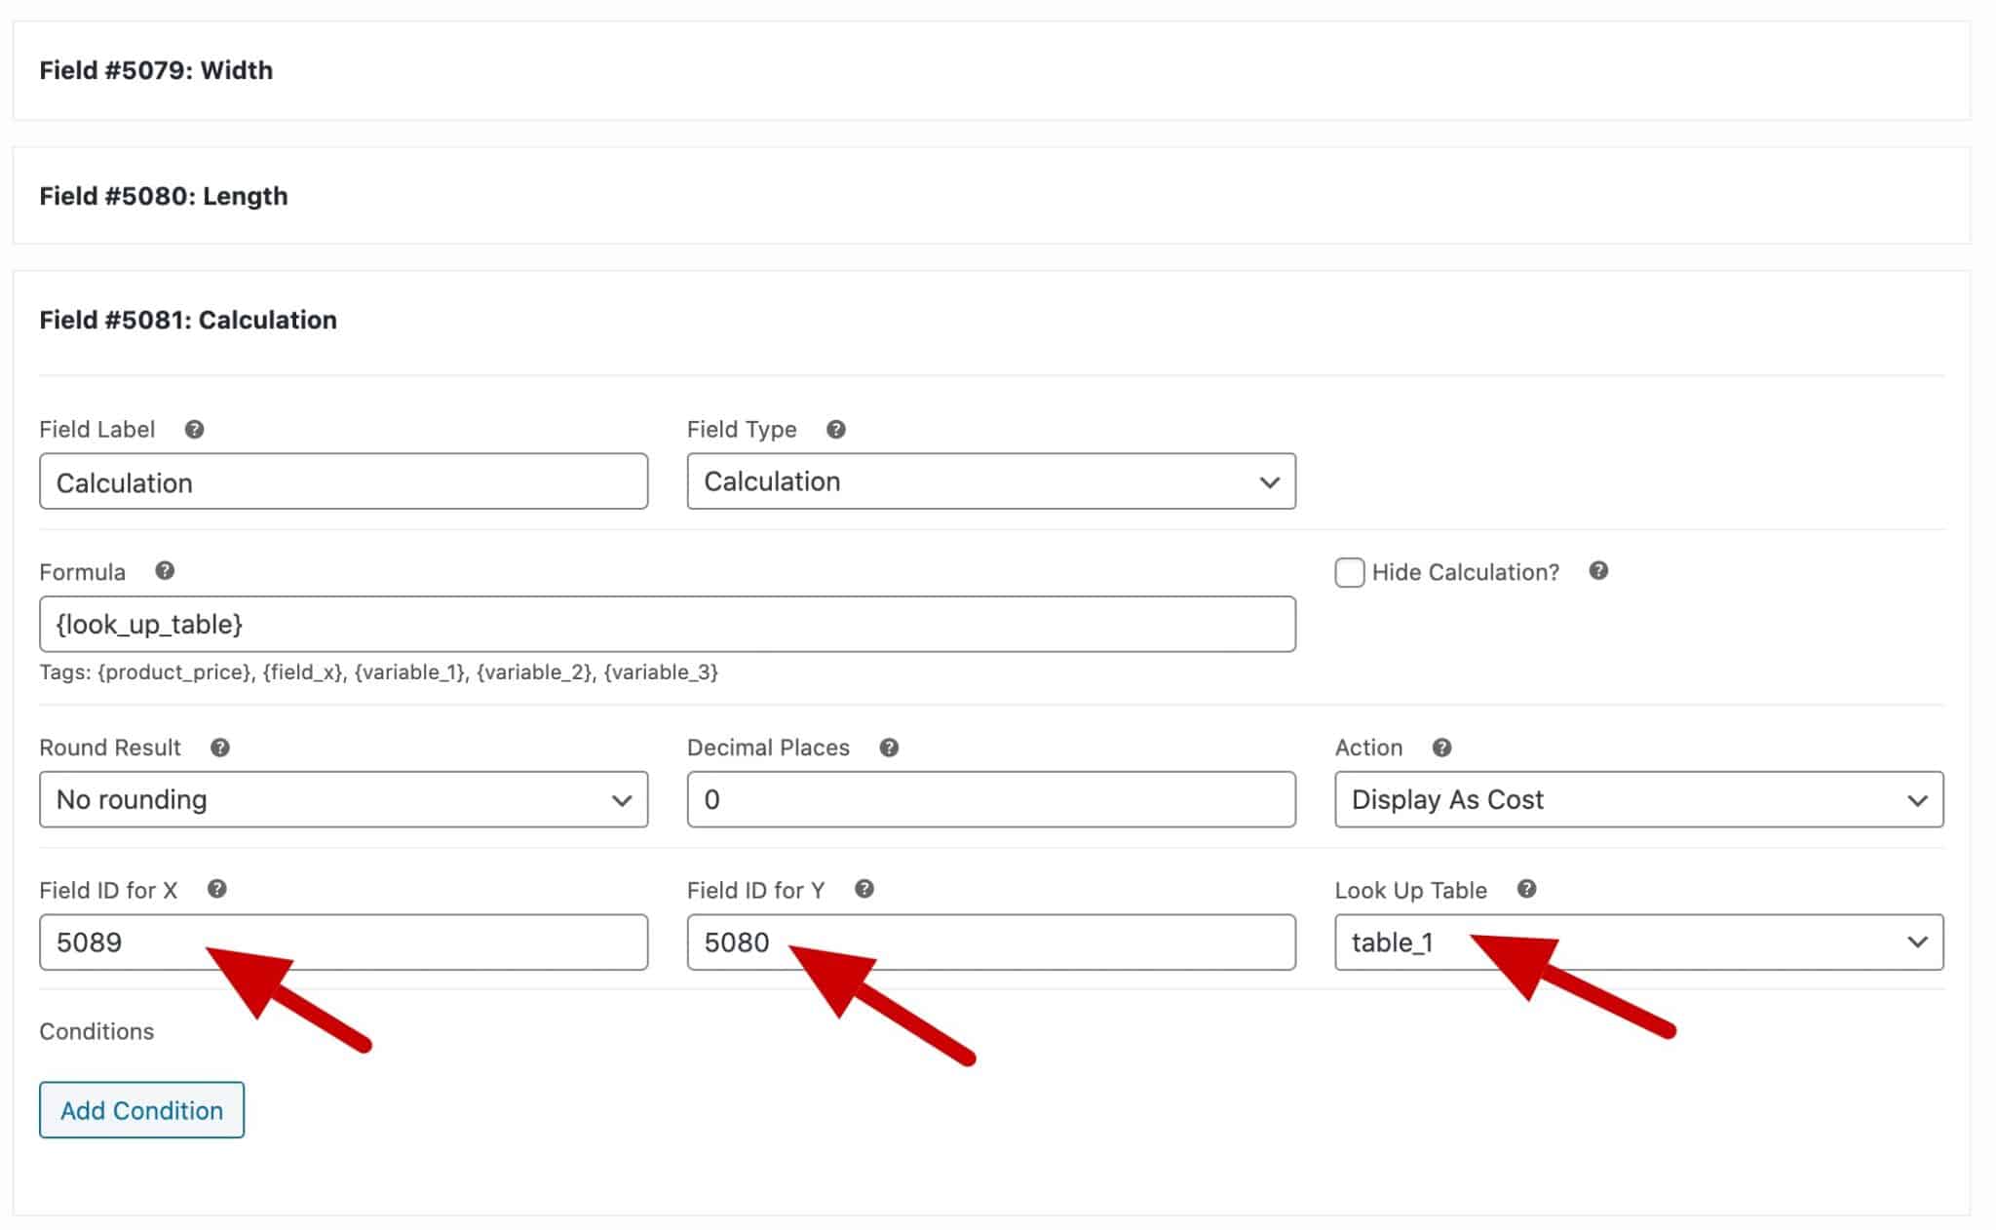Open the Round Result dropdown
1996x1230 pixels.
[343, 800]
